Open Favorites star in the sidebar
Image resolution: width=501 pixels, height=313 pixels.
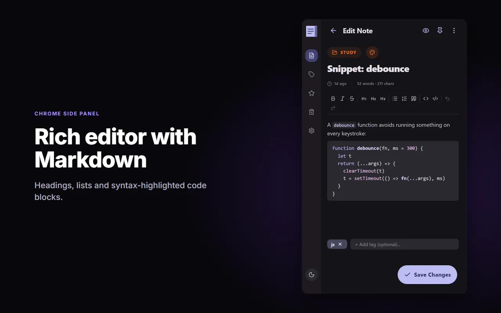312,93
